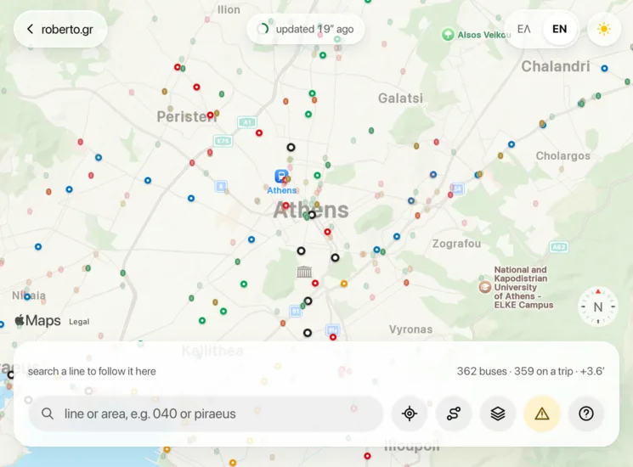The height and width of the screenshot is (467, 633).
Task: Click the A1 road shield
Action: tap(247, 121)
